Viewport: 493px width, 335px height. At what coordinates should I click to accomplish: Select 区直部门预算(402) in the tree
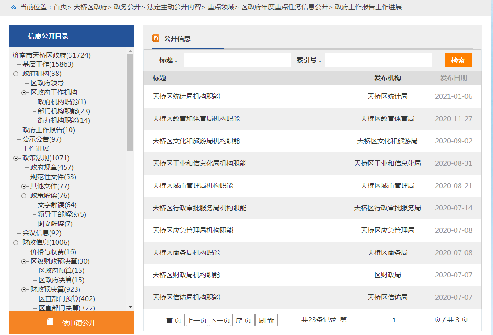coord(67,299)
